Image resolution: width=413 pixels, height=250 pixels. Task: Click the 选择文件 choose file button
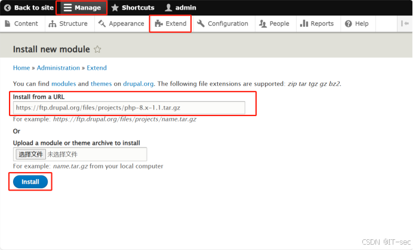(31, 154)
